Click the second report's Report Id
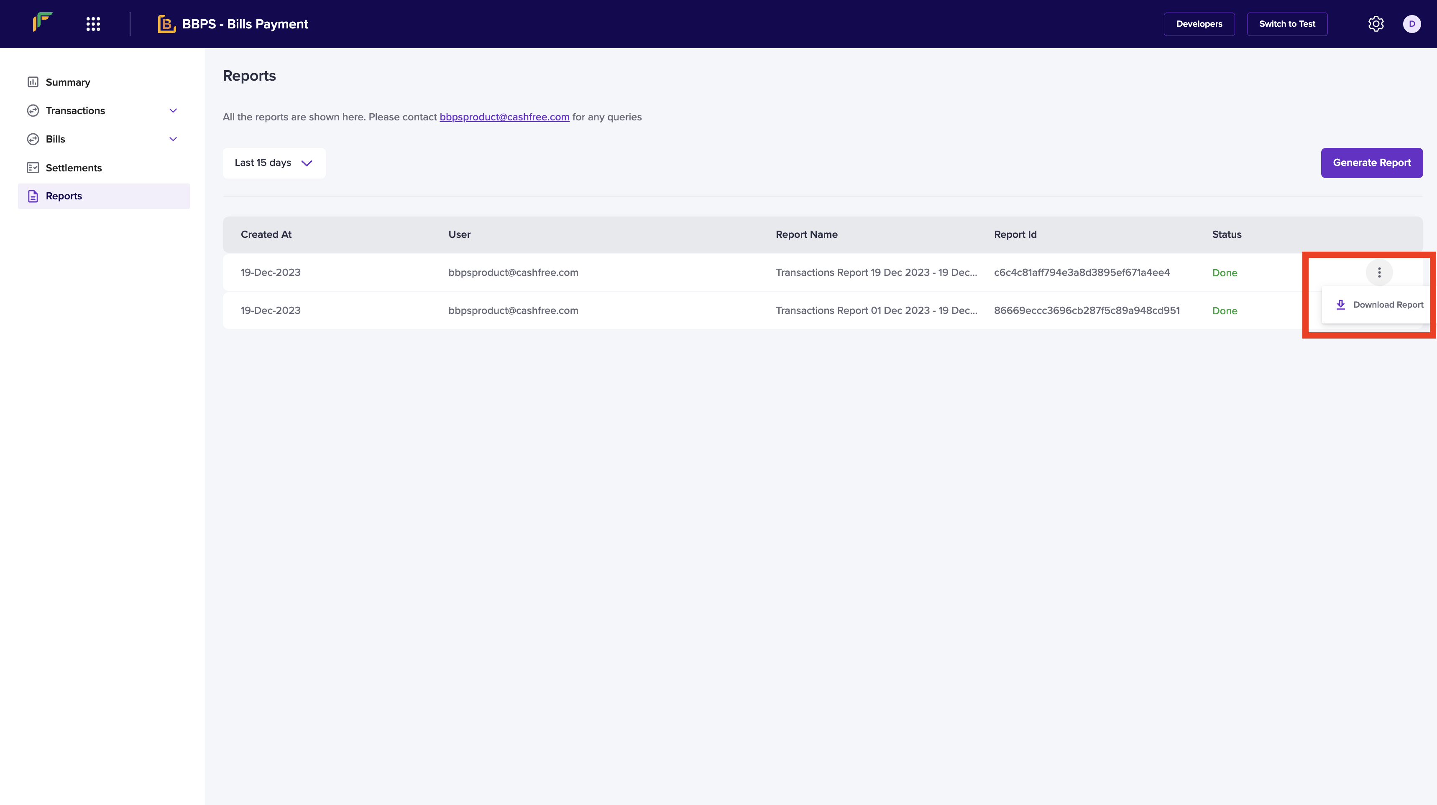Viewport: 1437px width, 805px height. (1086, 311)
